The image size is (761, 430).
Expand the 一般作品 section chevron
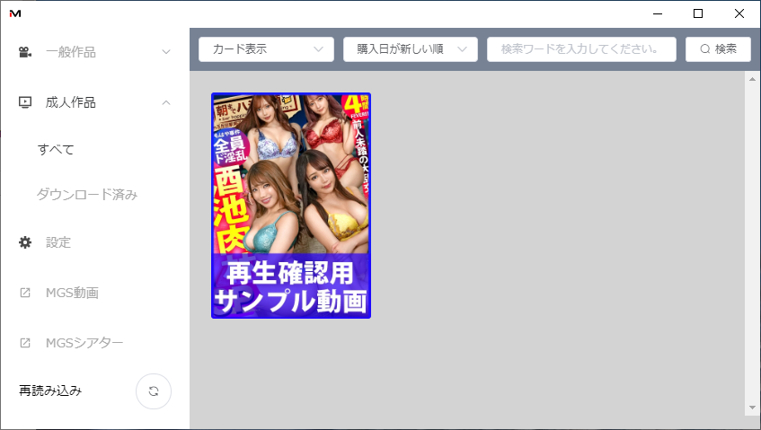pyautogui.click(x=166, y=52)
